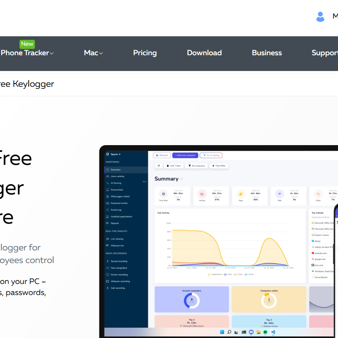The image size is (338, 338).
Task: Open Events log in sidebar
Action: (116, 210)
